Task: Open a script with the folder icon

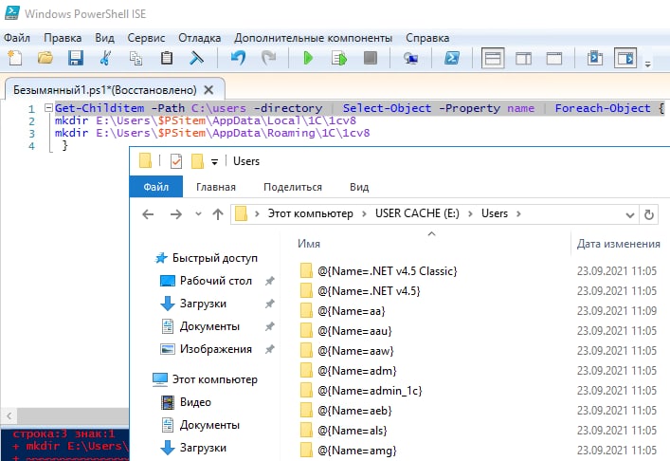Action: click(45, 58)
